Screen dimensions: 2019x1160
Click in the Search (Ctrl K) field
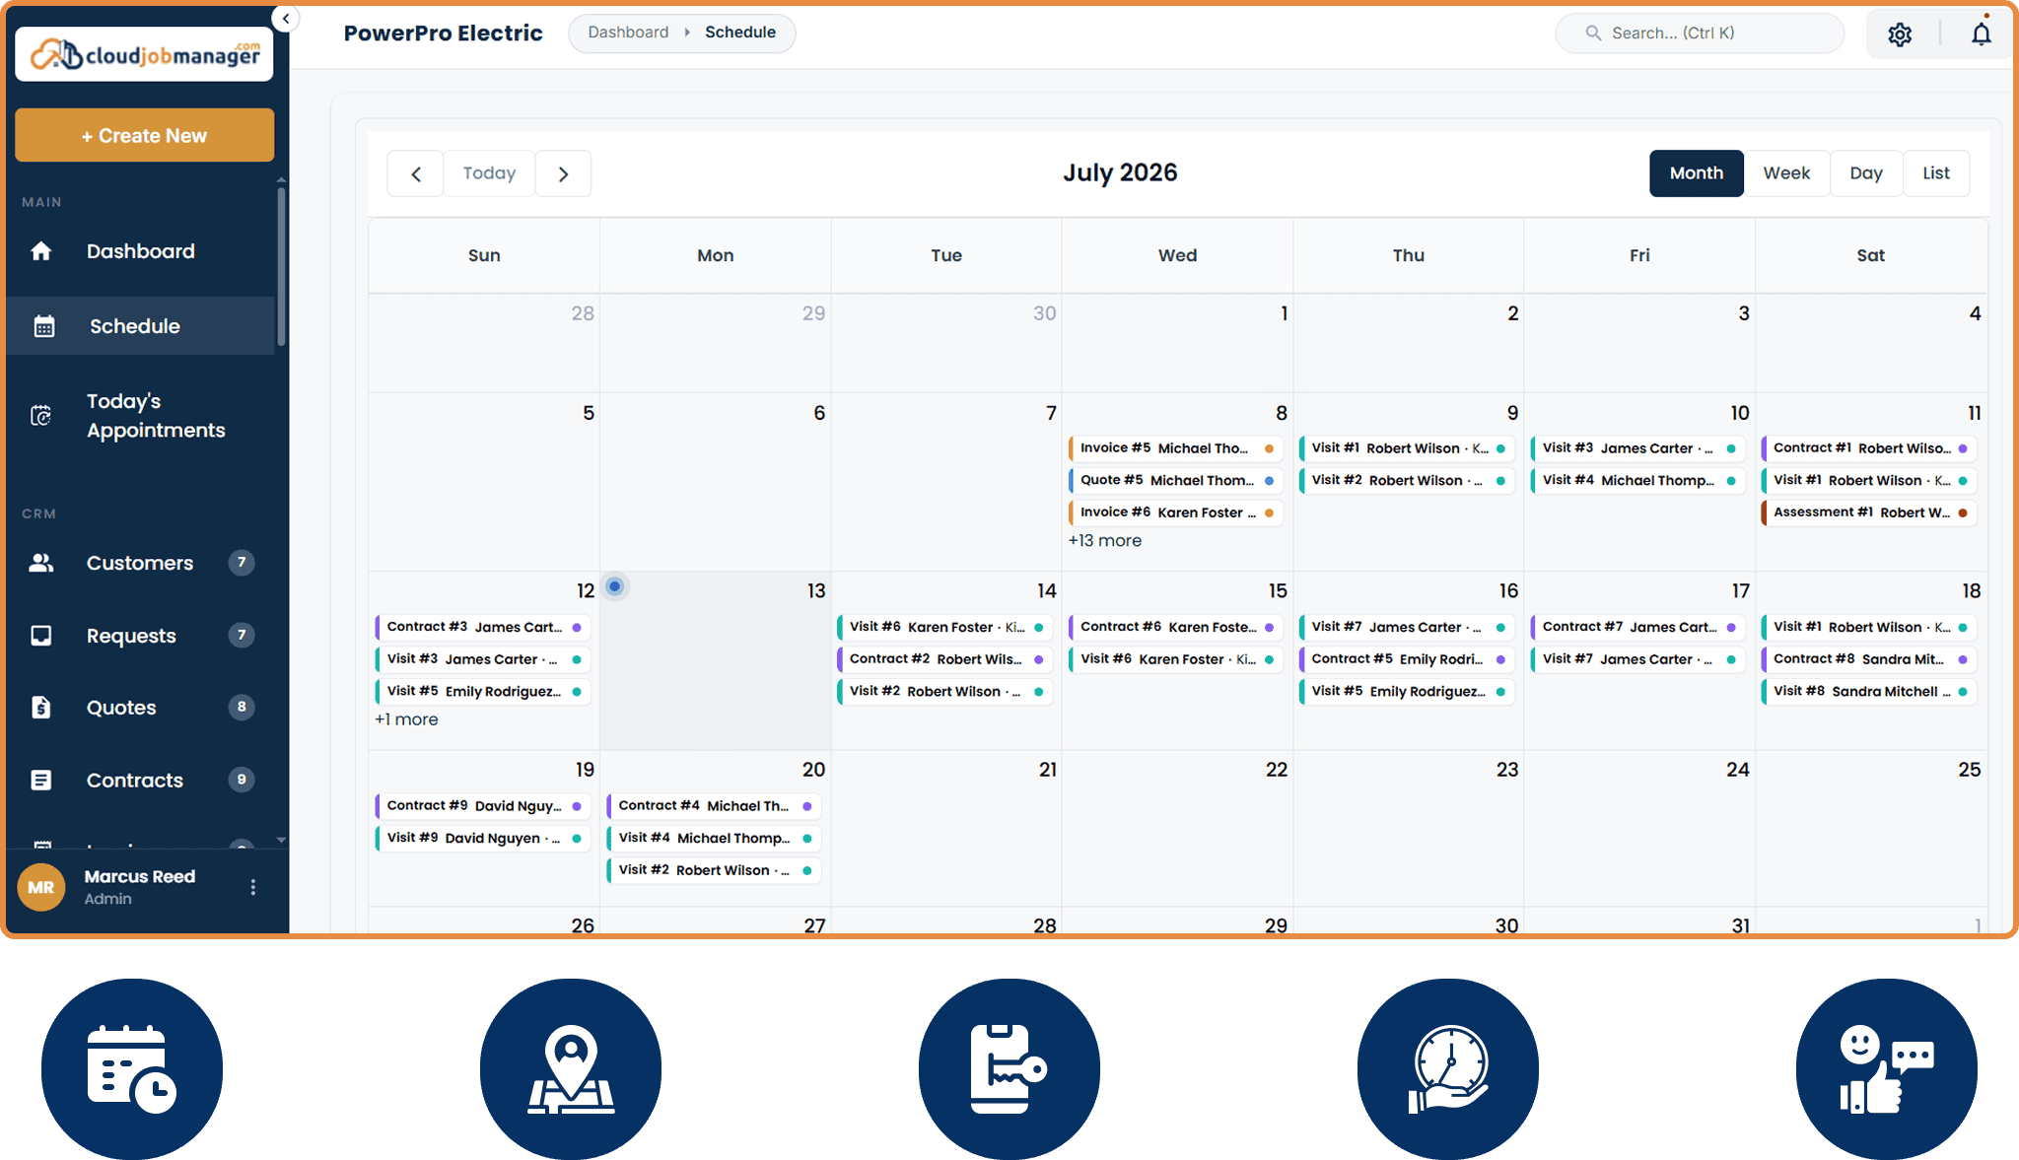pos(1700,34)
